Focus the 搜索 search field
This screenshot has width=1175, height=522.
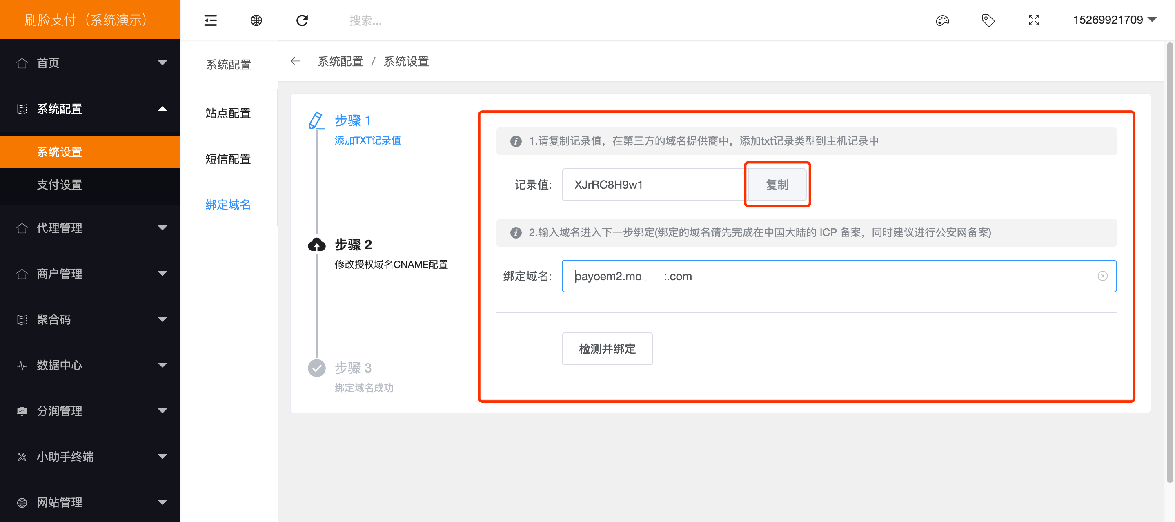365,20
